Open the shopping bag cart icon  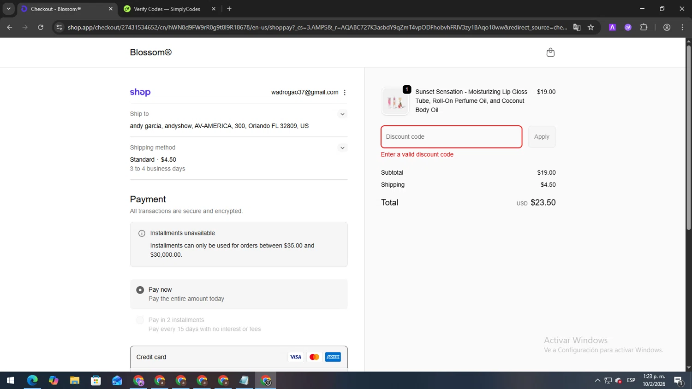point(550,53)
